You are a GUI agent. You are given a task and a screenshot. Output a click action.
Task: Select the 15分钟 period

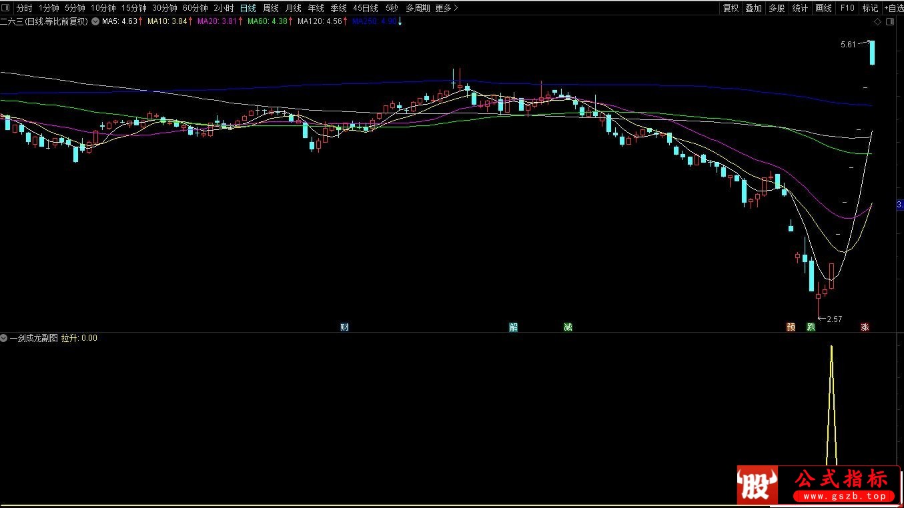(x=133, y=8)
